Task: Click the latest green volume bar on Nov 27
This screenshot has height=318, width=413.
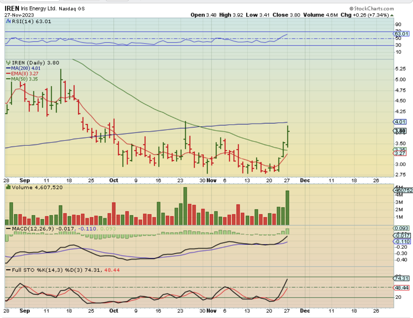Action: (287, 208)
